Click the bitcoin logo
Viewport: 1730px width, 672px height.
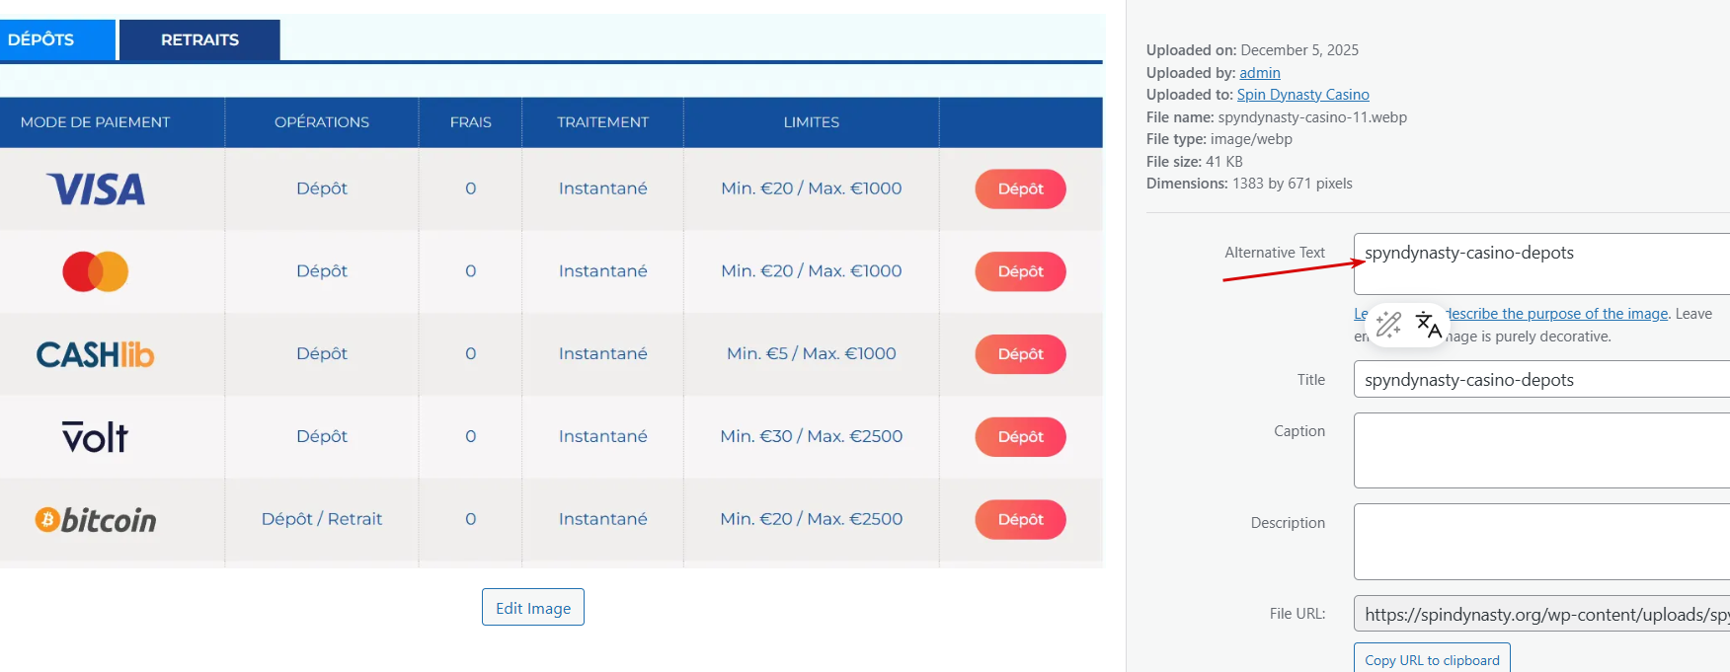click(x=96, y=519)
